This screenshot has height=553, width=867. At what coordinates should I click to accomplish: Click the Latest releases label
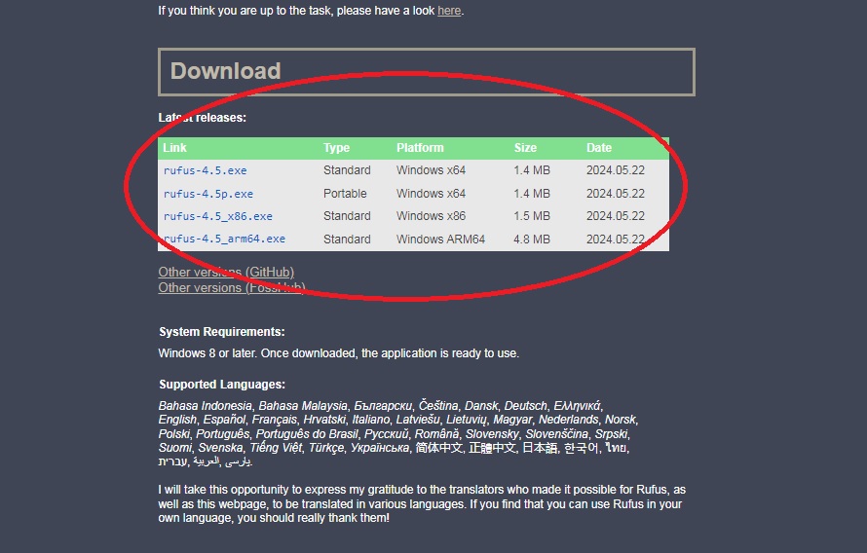[203, 118]
